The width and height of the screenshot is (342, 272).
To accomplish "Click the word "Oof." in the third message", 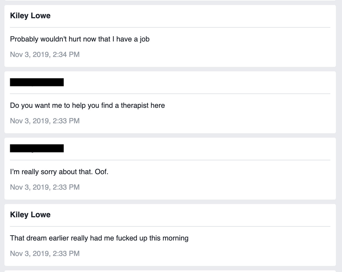I will click(x=101, y=172).
